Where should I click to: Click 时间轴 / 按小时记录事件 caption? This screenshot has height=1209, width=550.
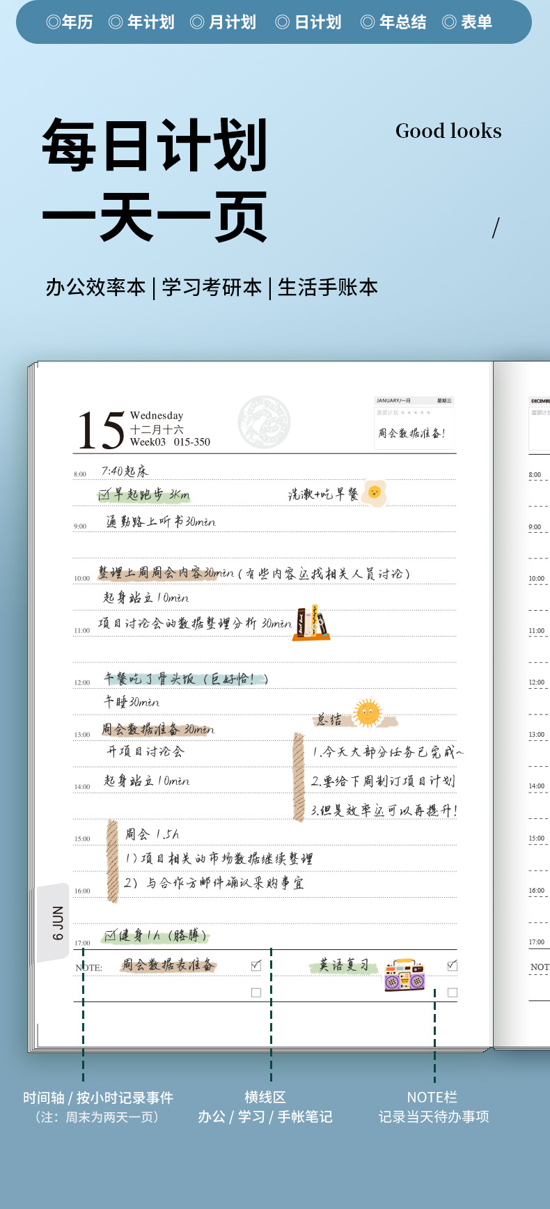tap(98, 1098)
